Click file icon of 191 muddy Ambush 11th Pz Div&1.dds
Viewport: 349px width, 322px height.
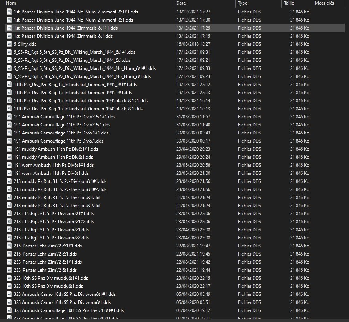[x=9, y=157]
